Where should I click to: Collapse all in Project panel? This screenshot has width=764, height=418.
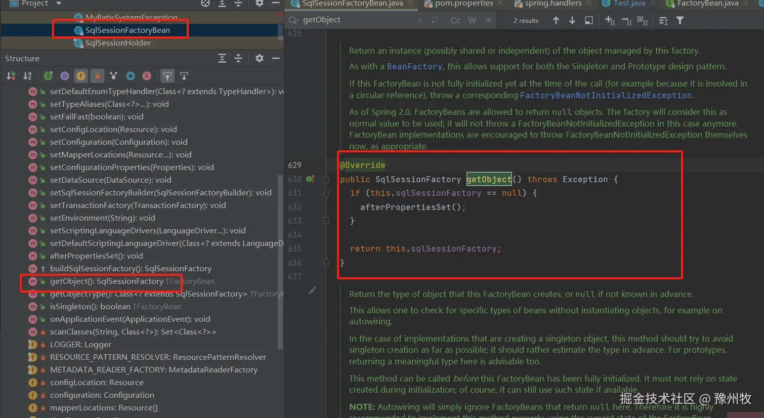click(238, 4)
